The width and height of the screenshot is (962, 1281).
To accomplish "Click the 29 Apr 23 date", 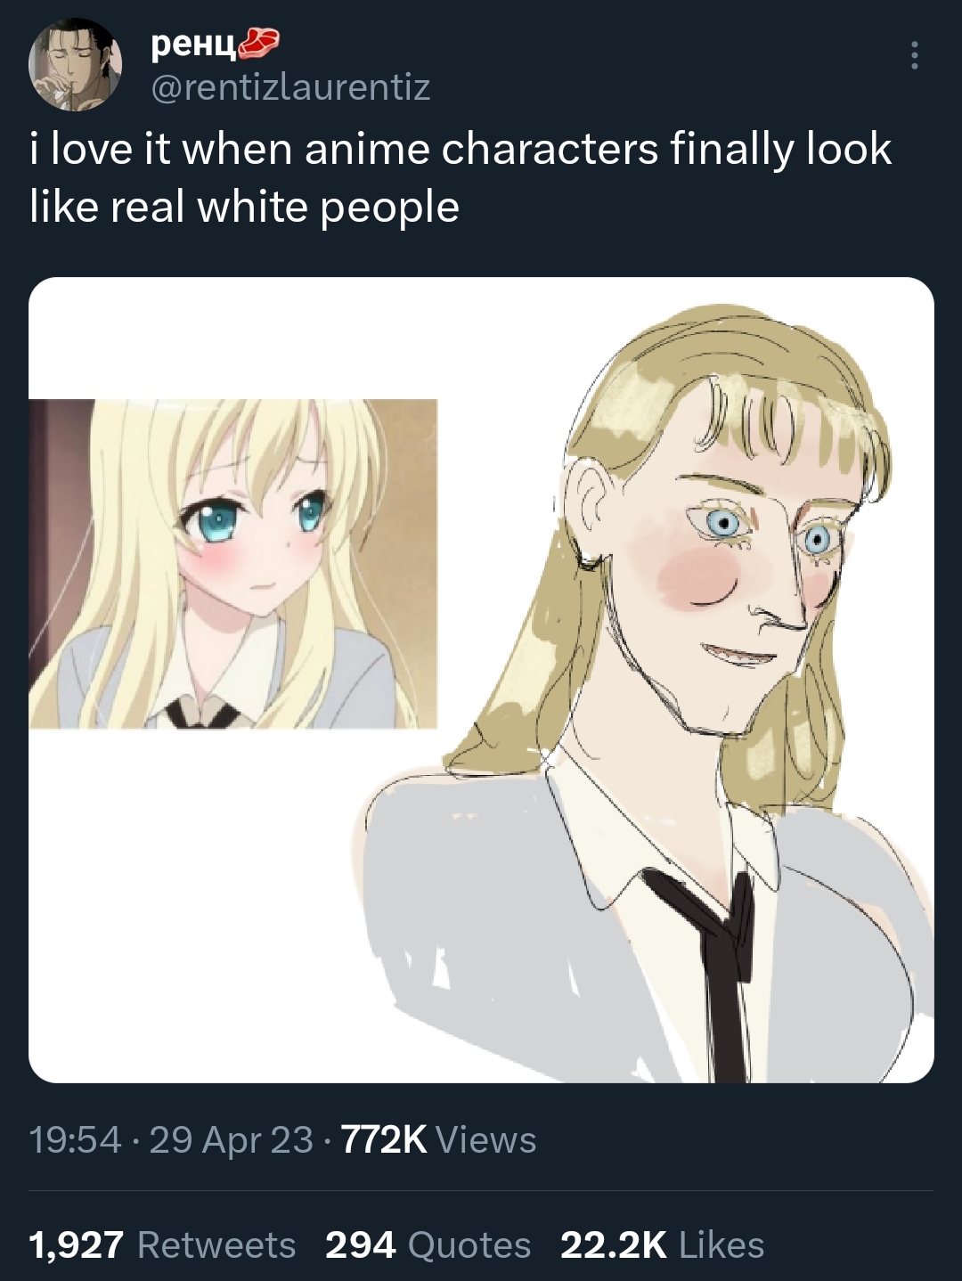I will click(x=232, y=1139).
